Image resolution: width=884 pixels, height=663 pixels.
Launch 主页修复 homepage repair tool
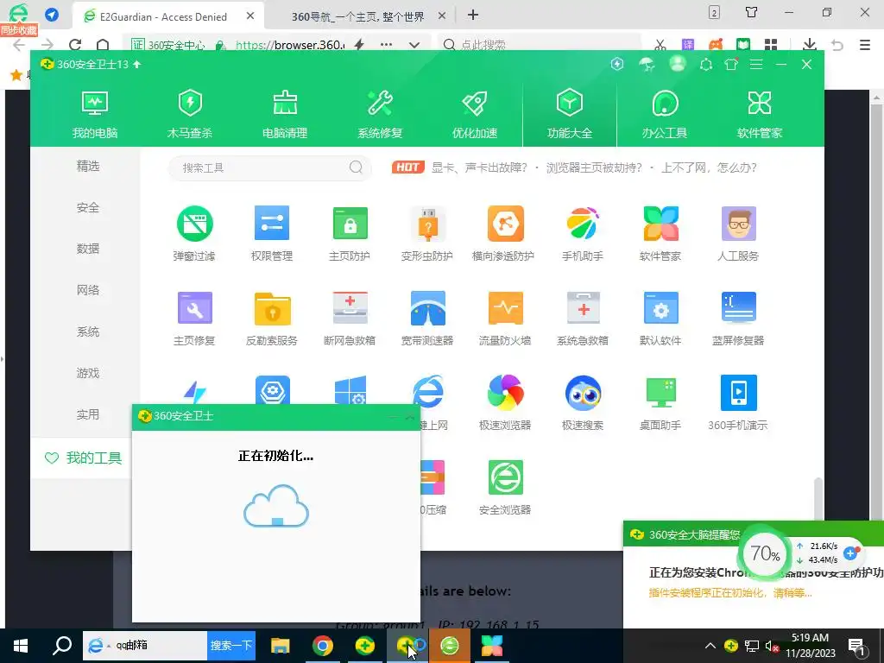pyautogui.click(x=194, y=318)
